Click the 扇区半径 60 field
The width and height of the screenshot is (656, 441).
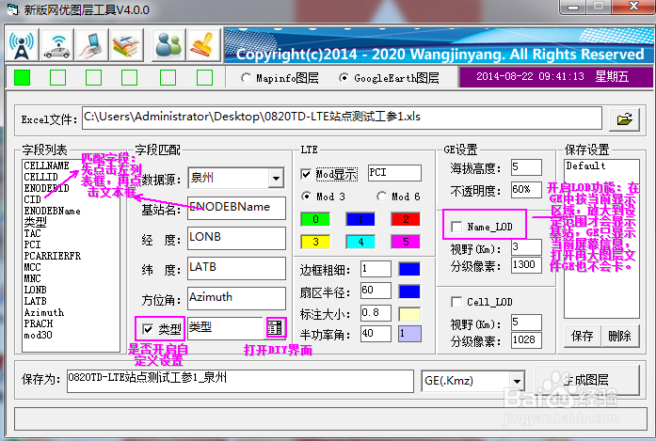(x=376, y=291)
